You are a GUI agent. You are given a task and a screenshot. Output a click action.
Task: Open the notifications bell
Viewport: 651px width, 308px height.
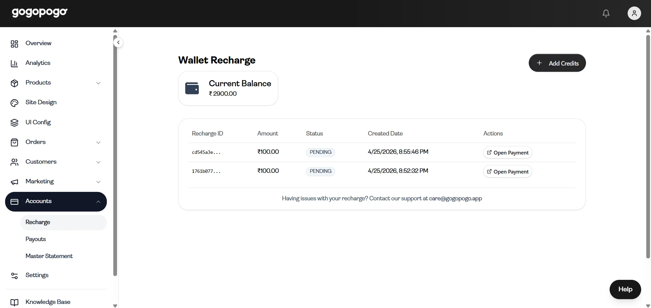coord(606,13)
